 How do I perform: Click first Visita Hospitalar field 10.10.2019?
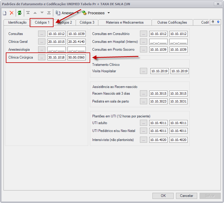(x=160, y=71)
